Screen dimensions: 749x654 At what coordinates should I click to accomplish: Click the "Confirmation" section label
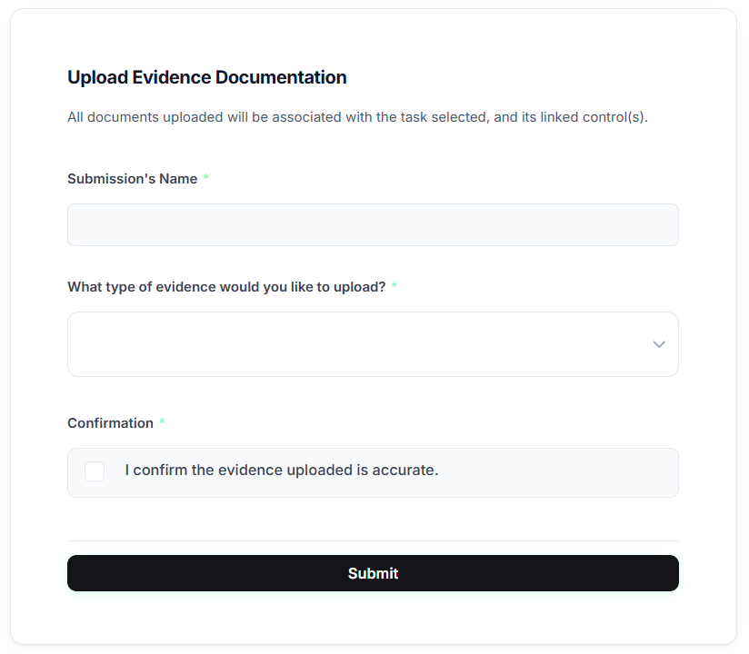point(110,423)
